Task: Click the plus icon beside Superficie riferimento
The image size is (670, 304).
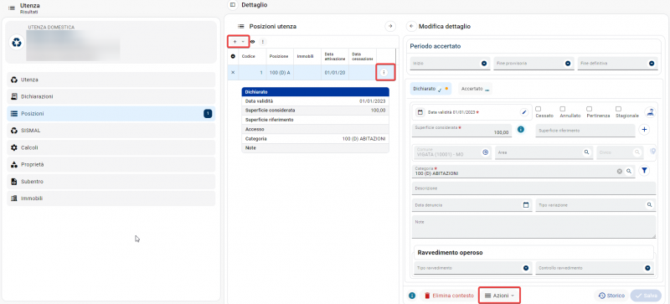Action: point(644,130)
